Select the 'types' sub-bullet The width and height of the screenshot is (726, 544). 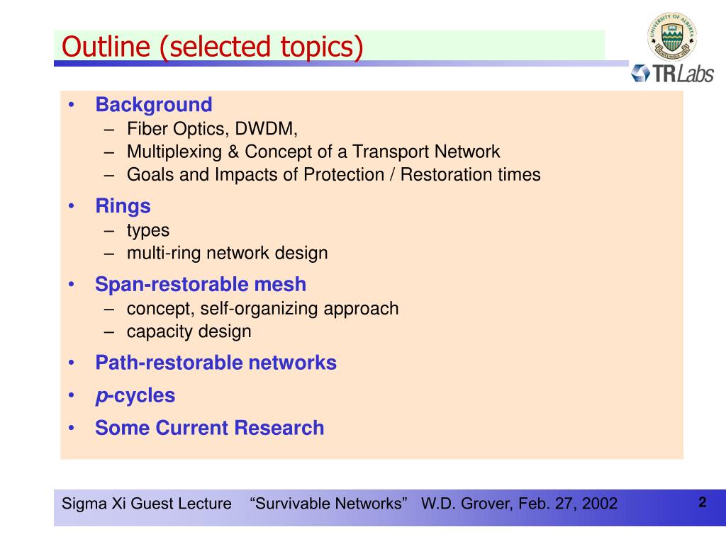(148, 231)
